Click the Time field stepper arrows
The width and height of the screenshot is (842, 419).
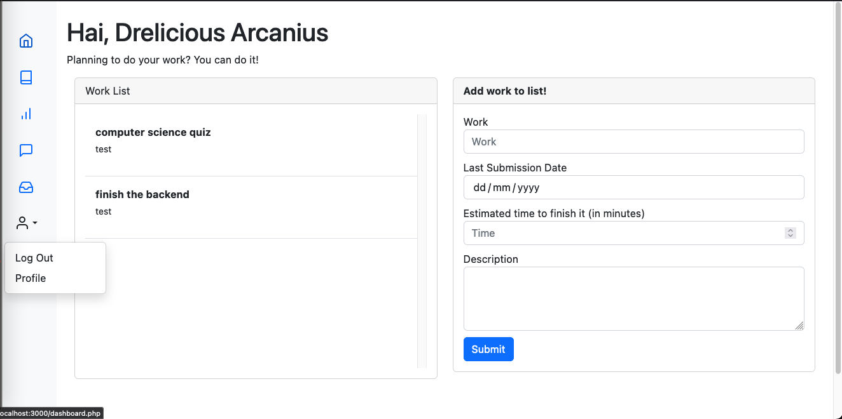coord(790,233)
